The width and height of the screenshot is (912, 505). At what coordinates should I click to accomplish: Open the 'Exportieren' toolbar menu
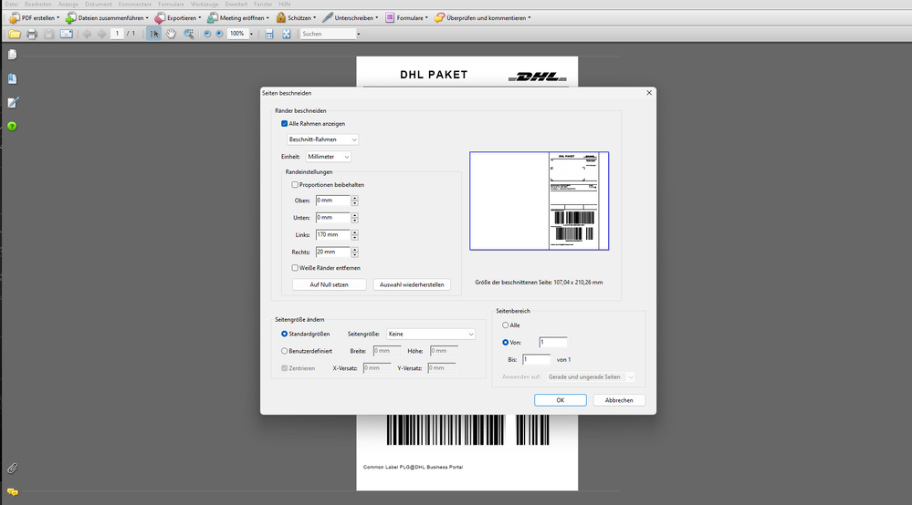click(x=177, y=17)
